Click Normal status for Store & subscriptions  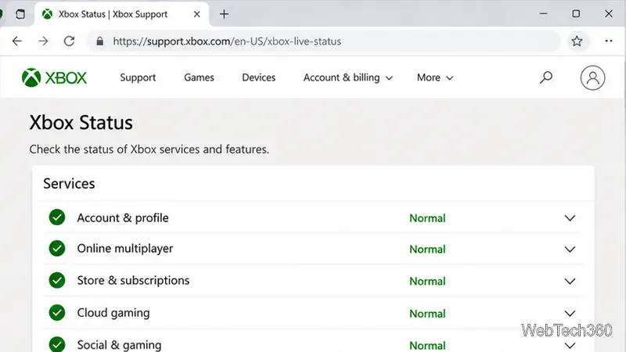(427, 282)
